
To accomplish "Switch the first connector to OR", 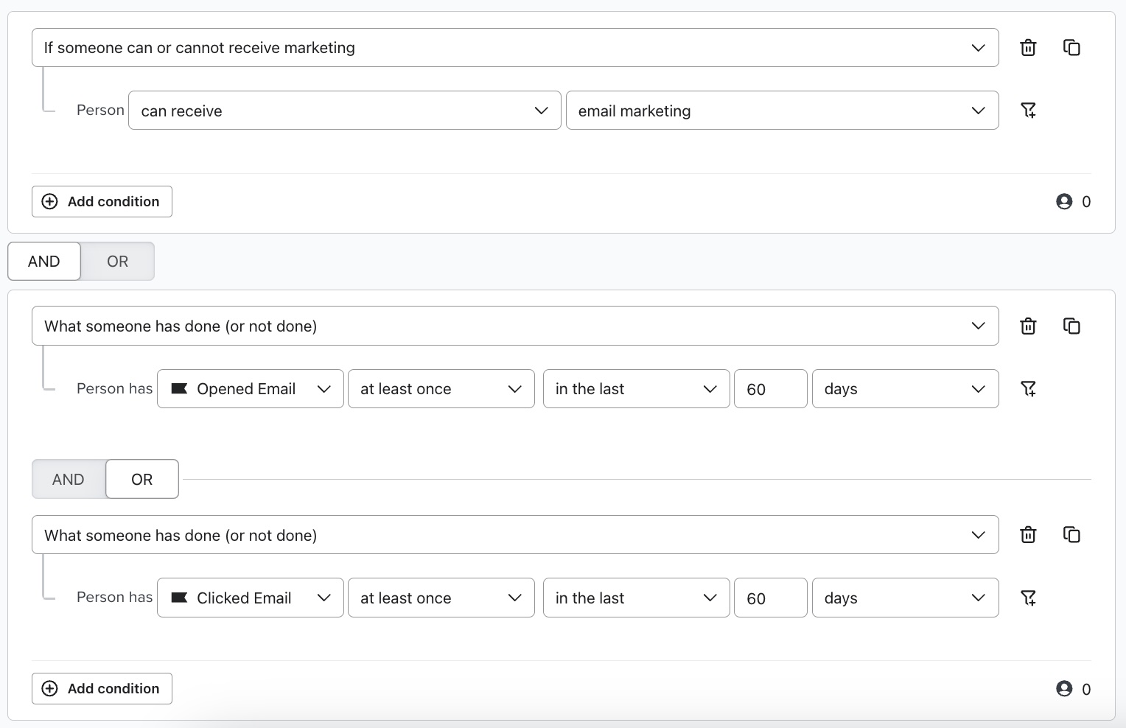I will coord(117,261).
